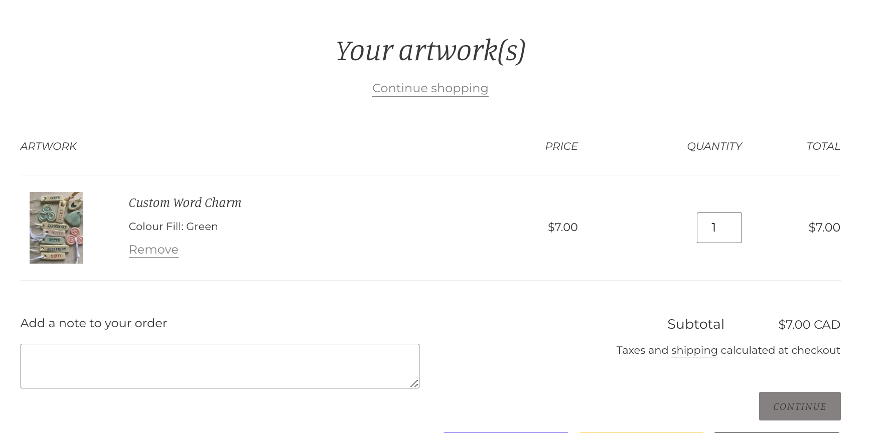Click the "Add a note to your order" label
885x433 pixels.
(94, 323)
